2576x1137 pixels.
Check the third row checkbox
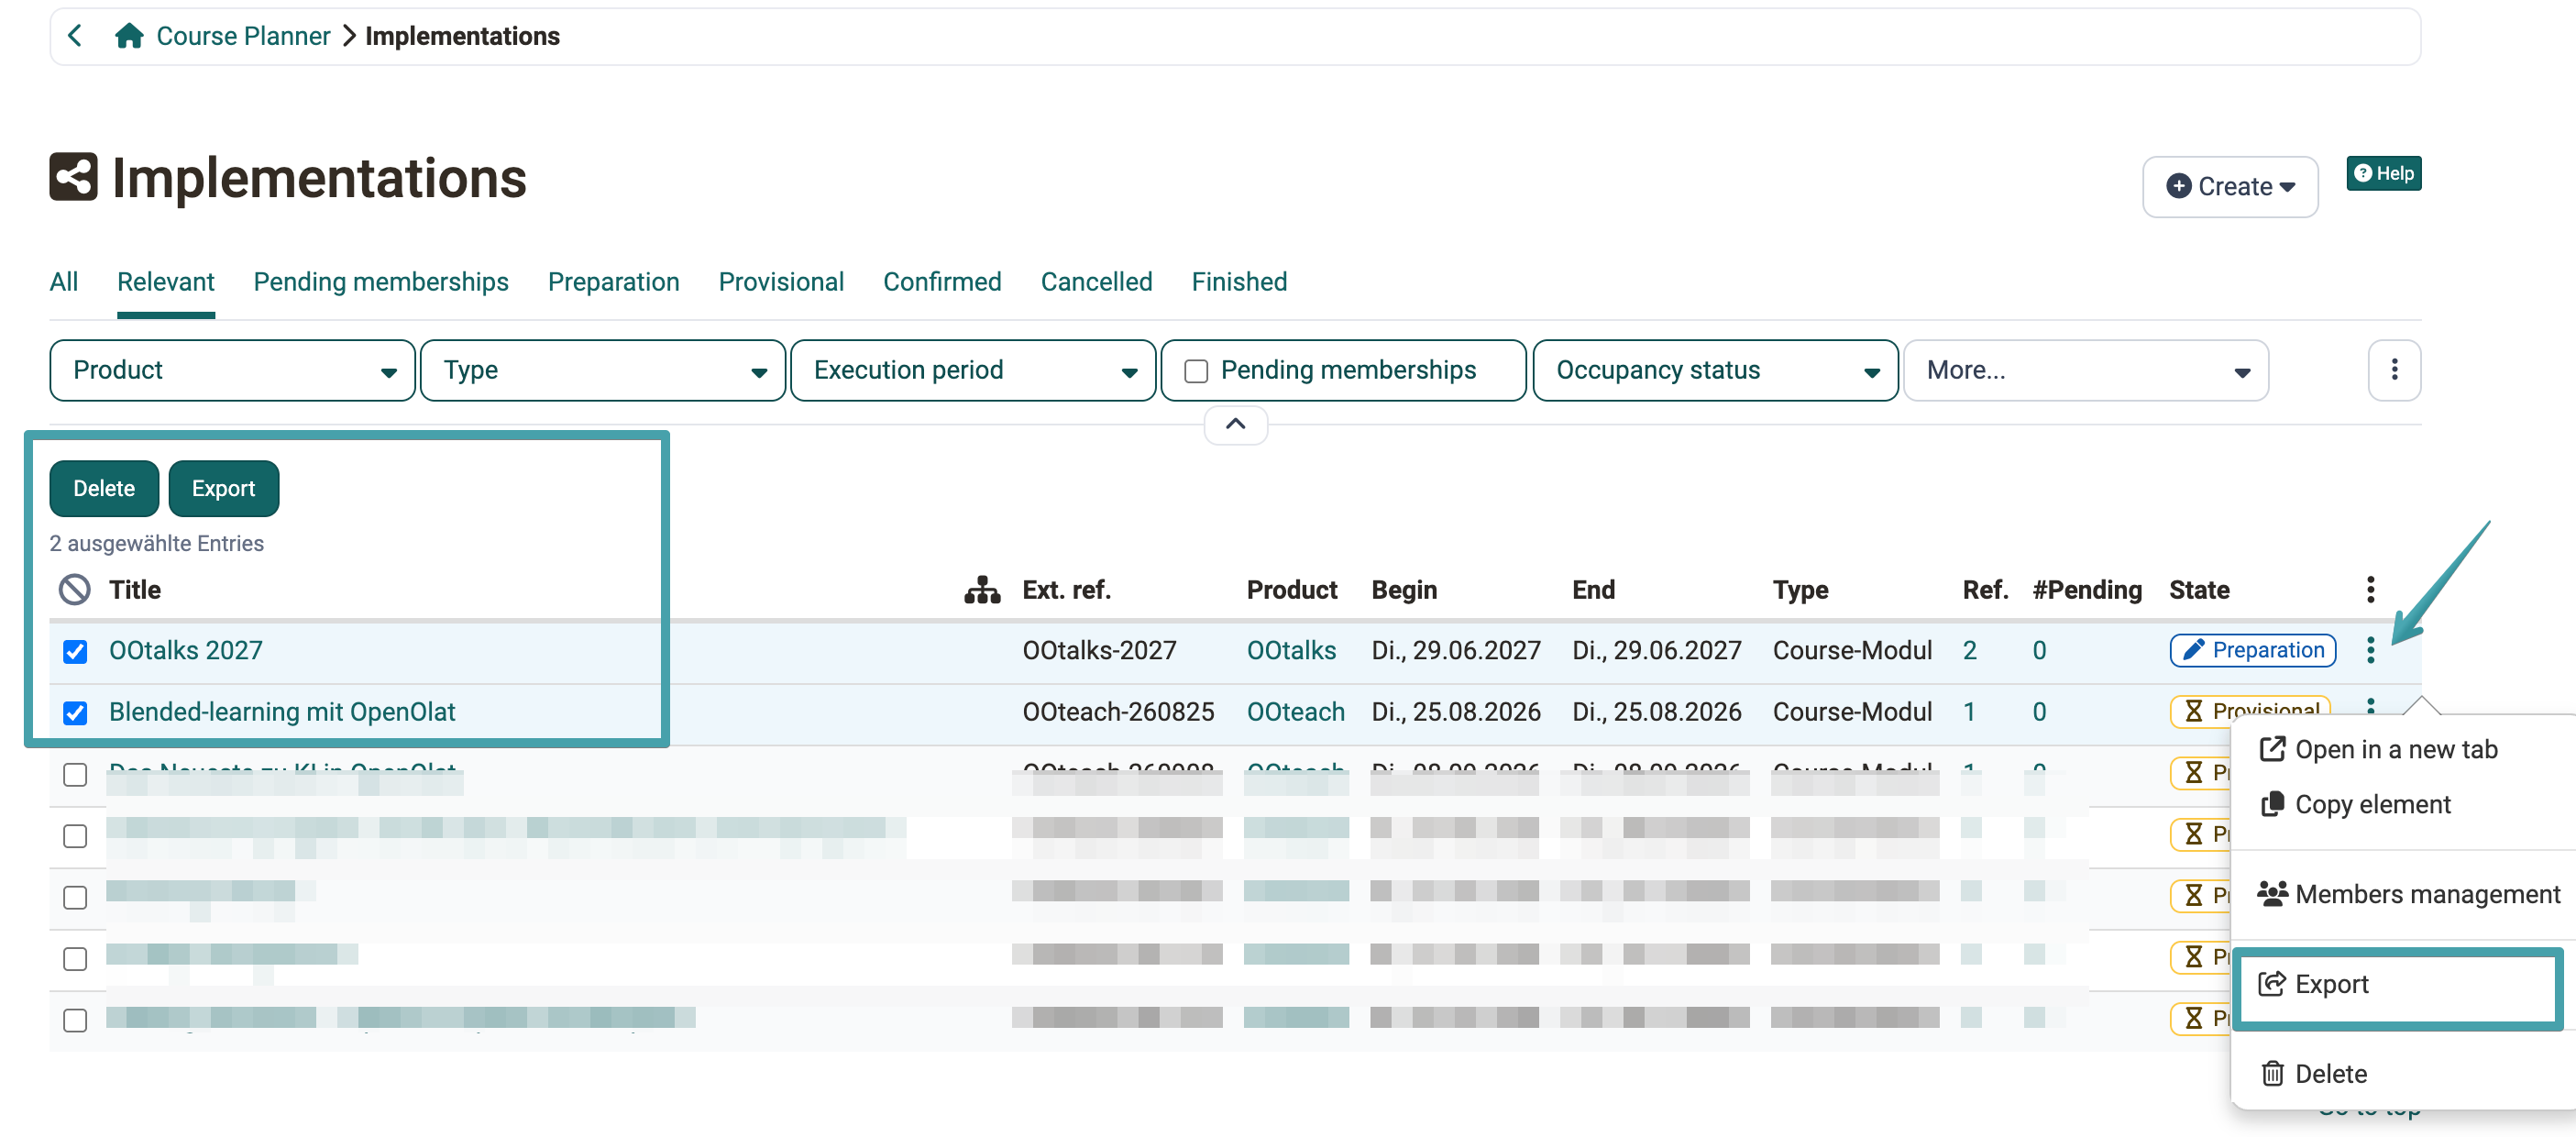tap(75, 775)
